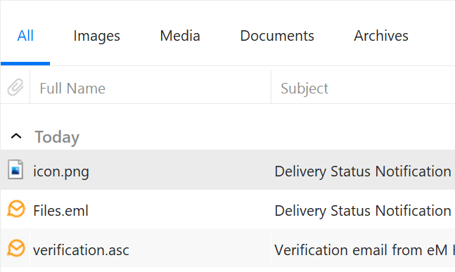Viewport: 455px width, 272px height.
Task: Click the orange mail icon beside Files.eml
Action: pyautogui.click(x=16, y=209)
